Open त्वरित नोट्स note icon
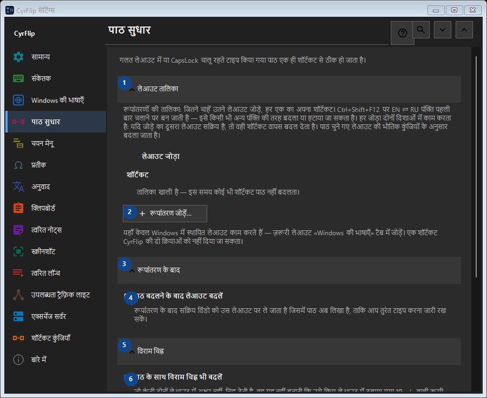The image size is (487, 398). (x=18, y=230)
